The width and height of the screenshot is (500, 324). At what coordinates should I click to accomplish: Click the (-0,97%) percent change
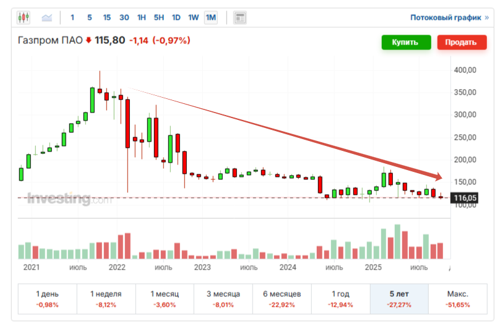tap(171, 40)
